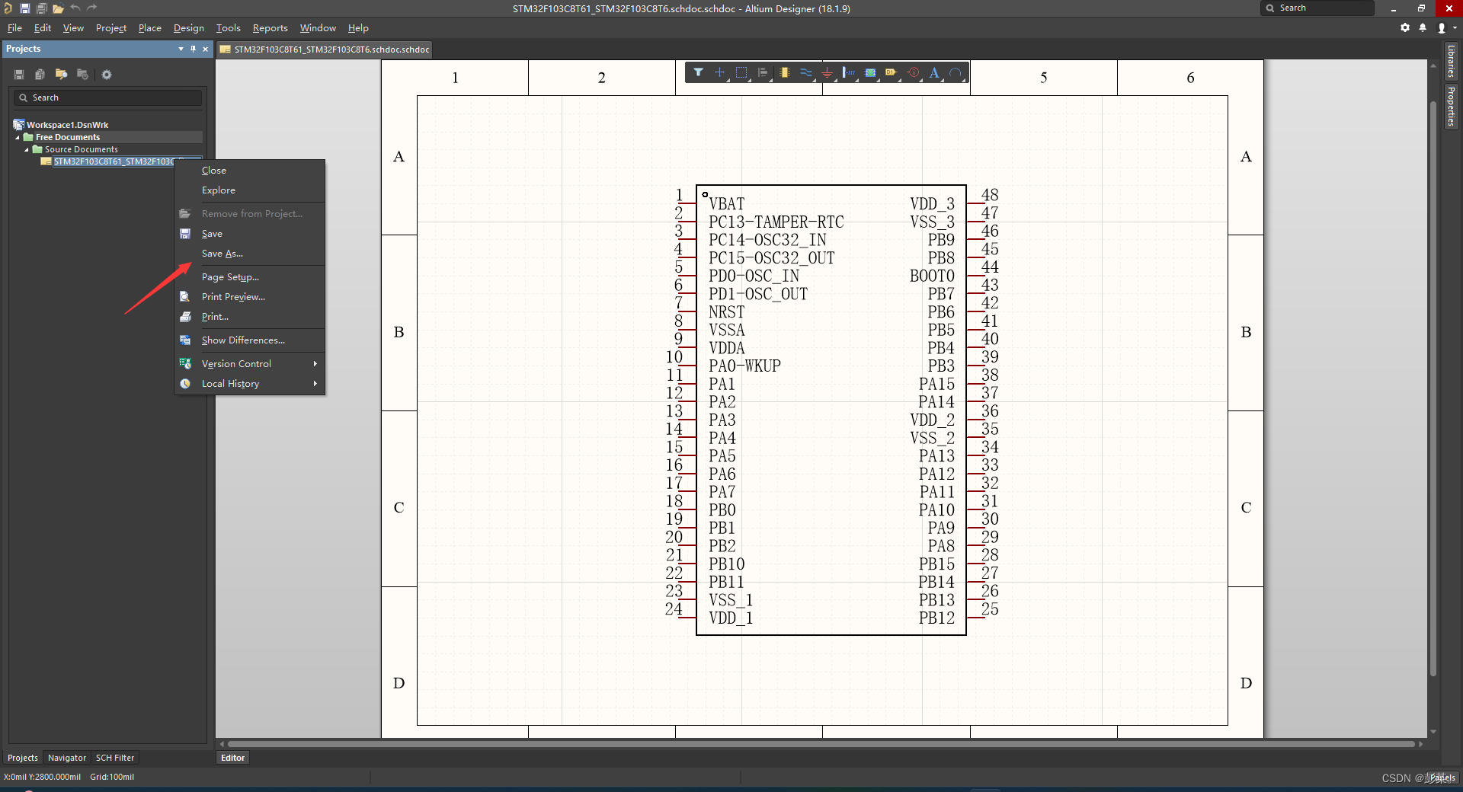1463x792 pixels.
Task: Open the Properties side panel tab
Action: tap(1451, 107)
